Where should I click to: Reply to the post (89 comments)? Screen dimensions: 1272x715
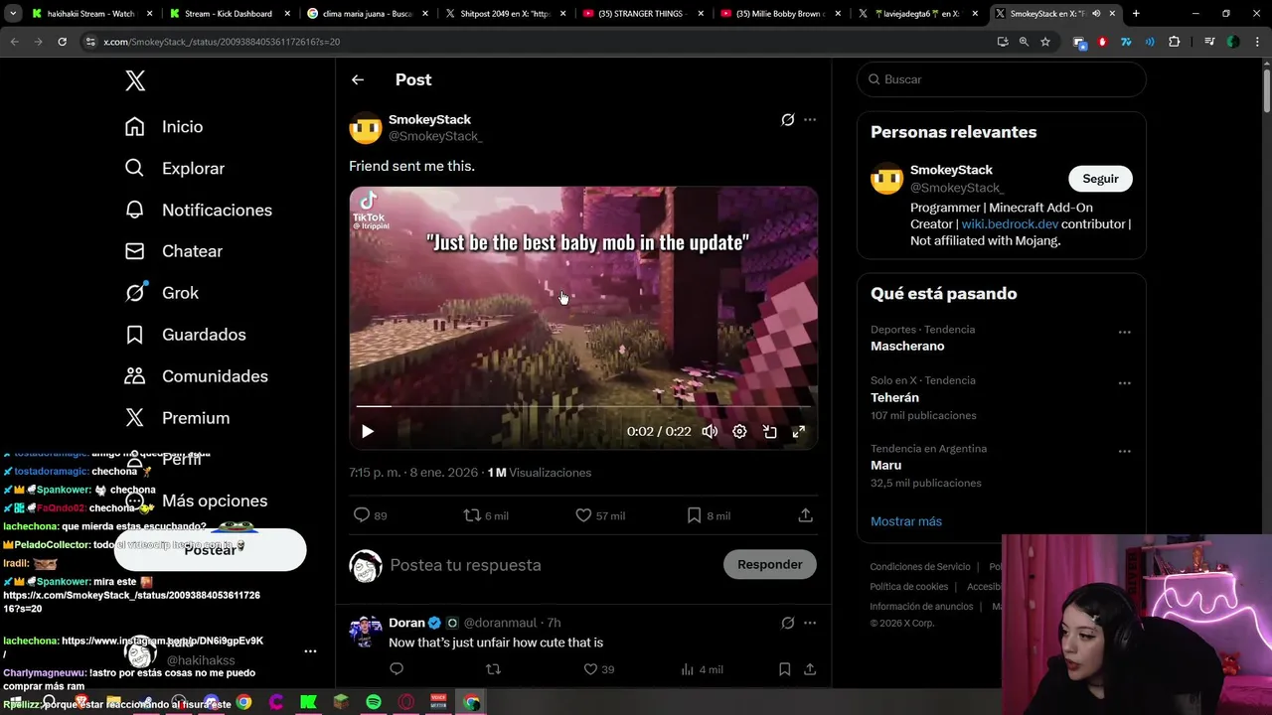pos(371,515)
